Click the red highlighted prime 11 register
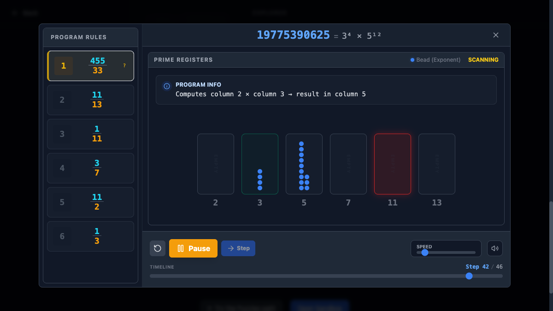The image size is (553, 311). click(393, 164)
